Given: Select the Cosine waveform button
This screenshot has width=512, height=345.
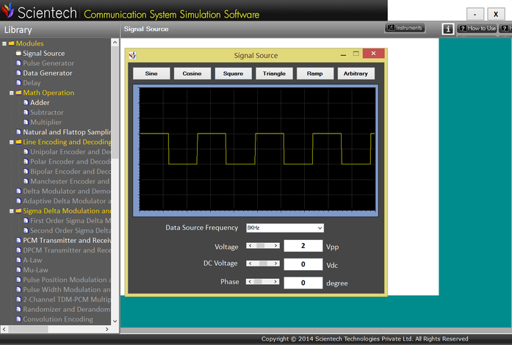Looking at the screenshot, I should point(192,73).
